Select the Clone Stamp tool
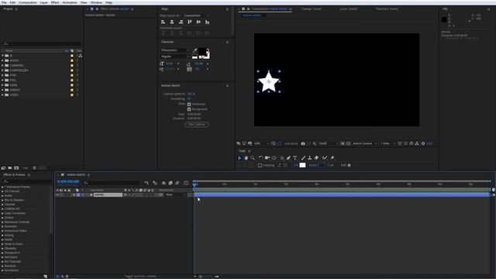 pyautogui.click(x=310, y=158)
